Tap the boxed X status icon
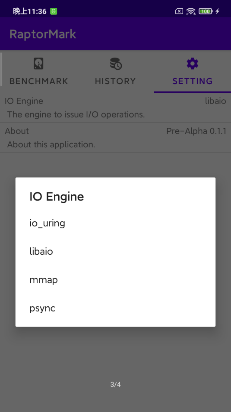This screenshot has height=412, width=231. 179,11
